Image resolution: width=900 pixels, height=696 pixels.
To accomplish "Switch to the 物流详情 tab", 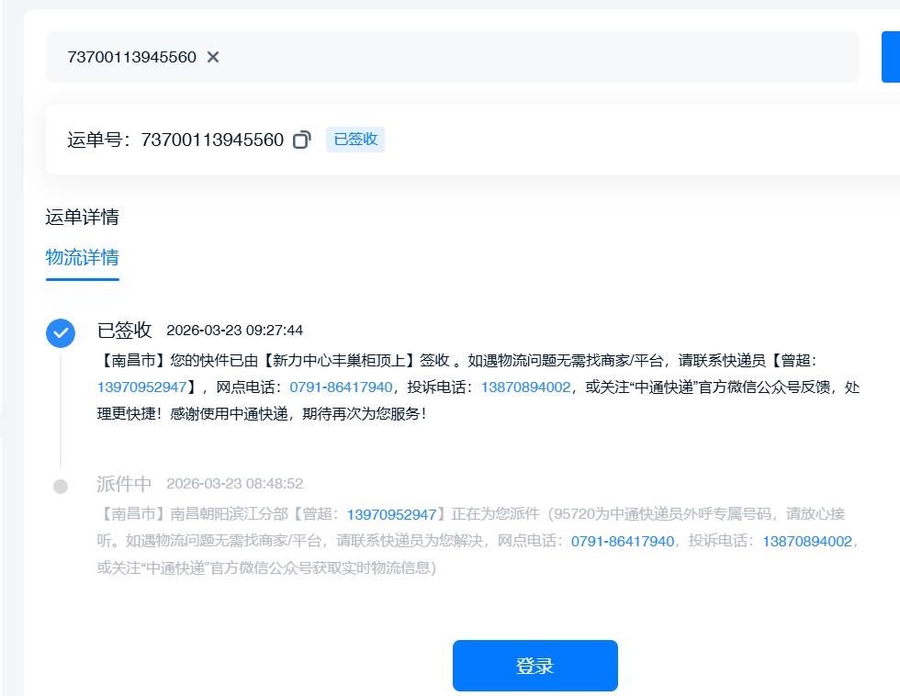I will tap(82, 257).
